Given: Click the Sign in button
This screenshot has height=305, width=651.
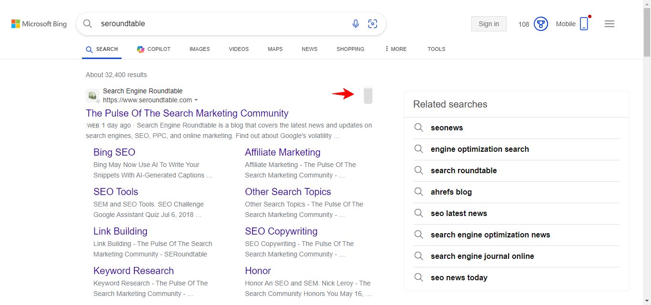Looking at the screenshot, I should click(x=488, y=24).
